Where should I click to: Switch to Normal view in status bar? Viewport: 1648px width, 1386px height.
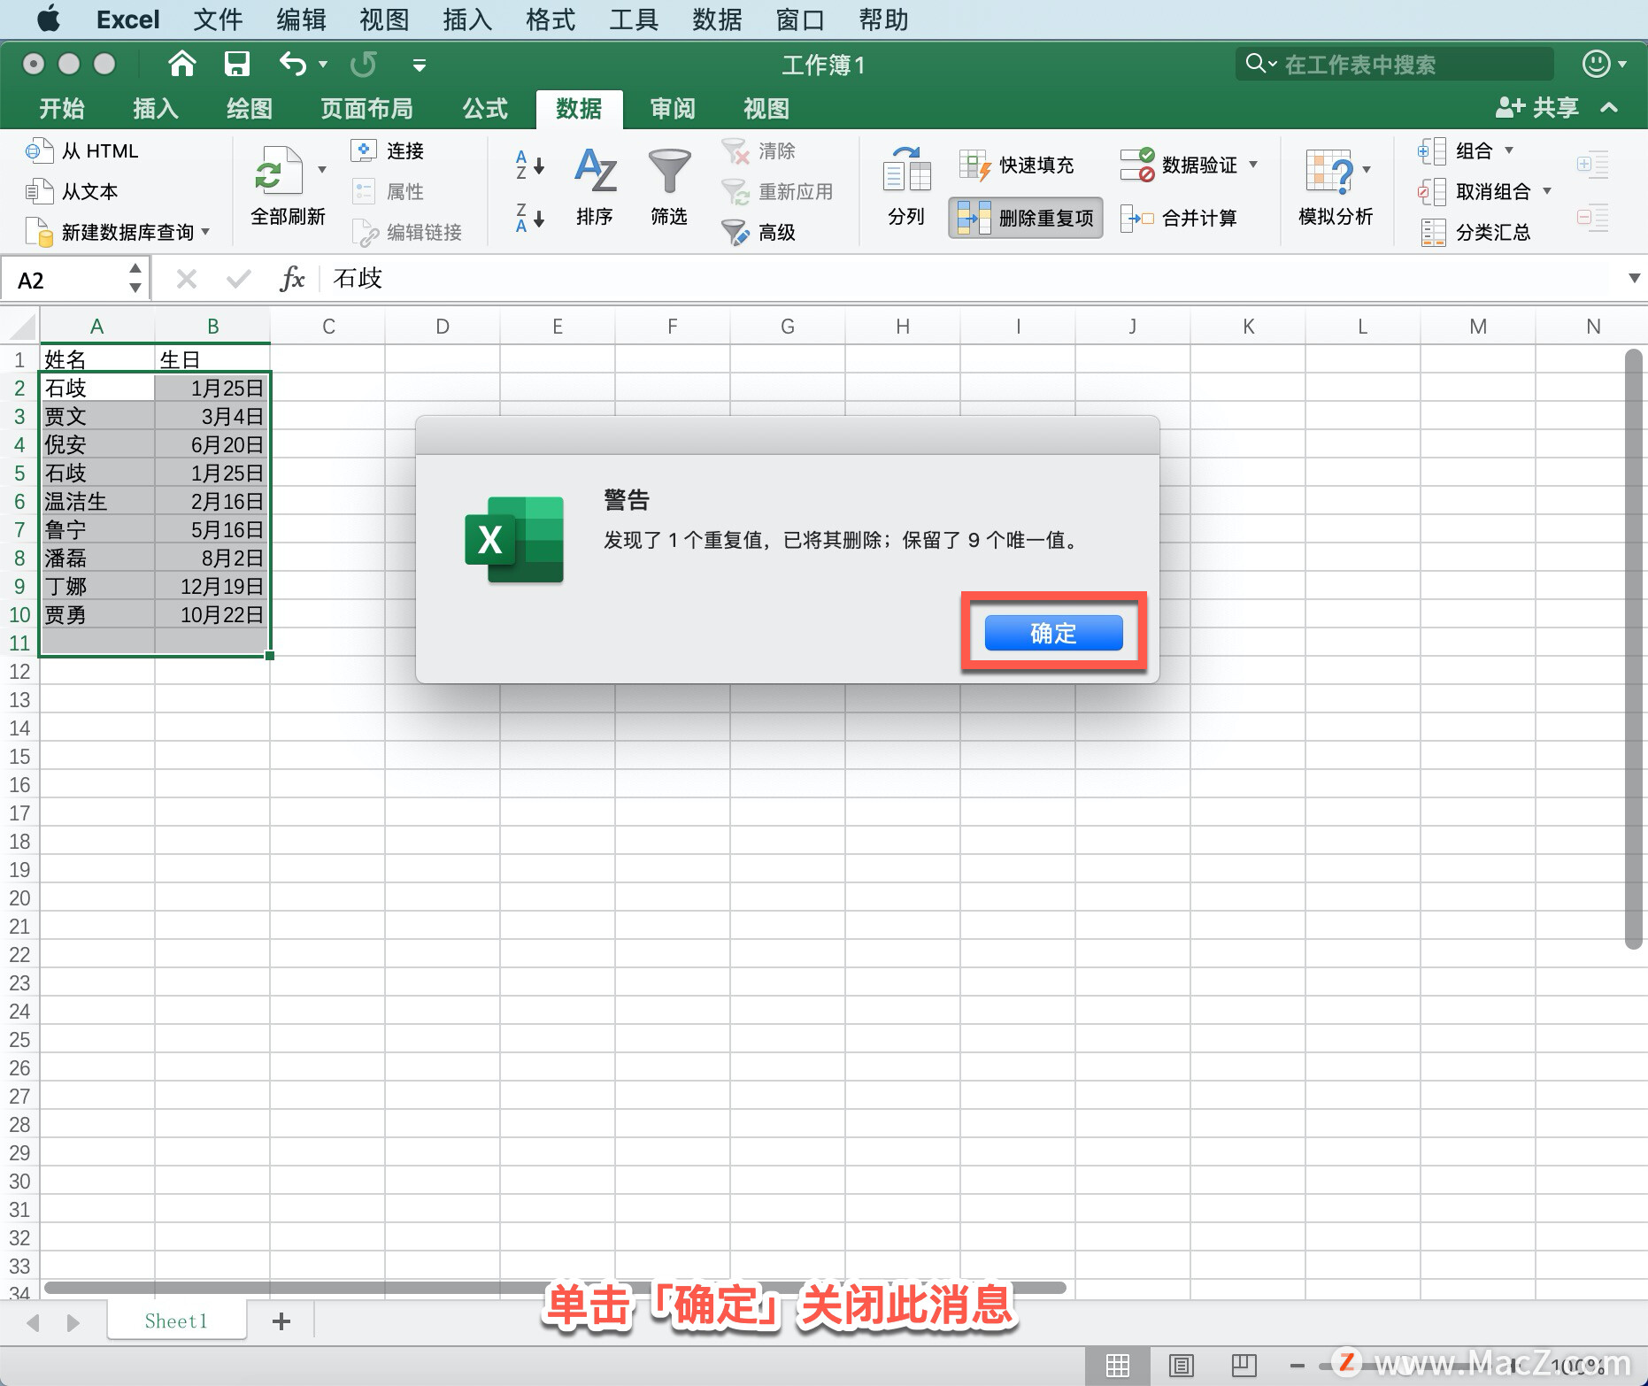point(1118,1366)
